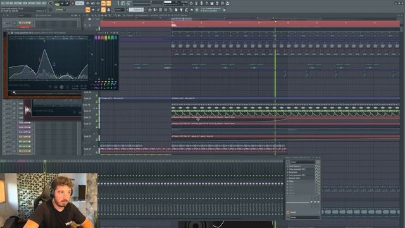Open the main snap selector dropdown

point(120,10)
